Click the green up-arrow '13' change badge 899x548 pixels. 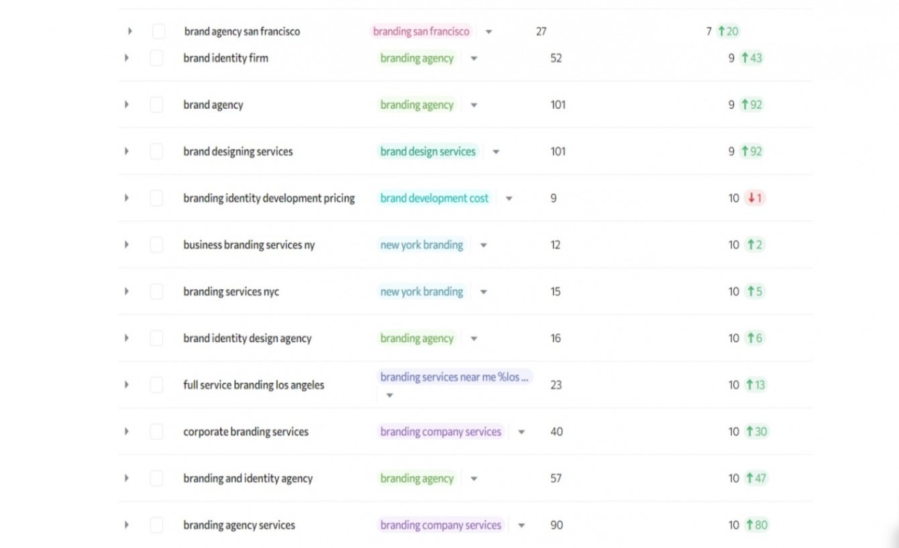tap(755, 385)
